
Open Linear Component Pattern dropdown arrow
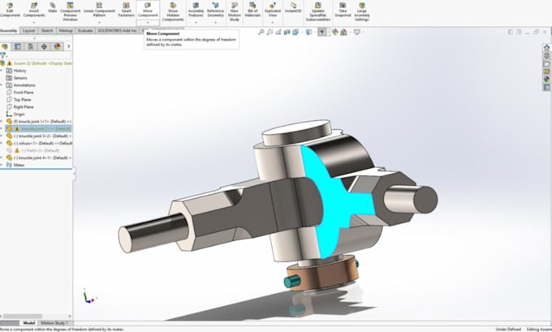coord(99,23)
